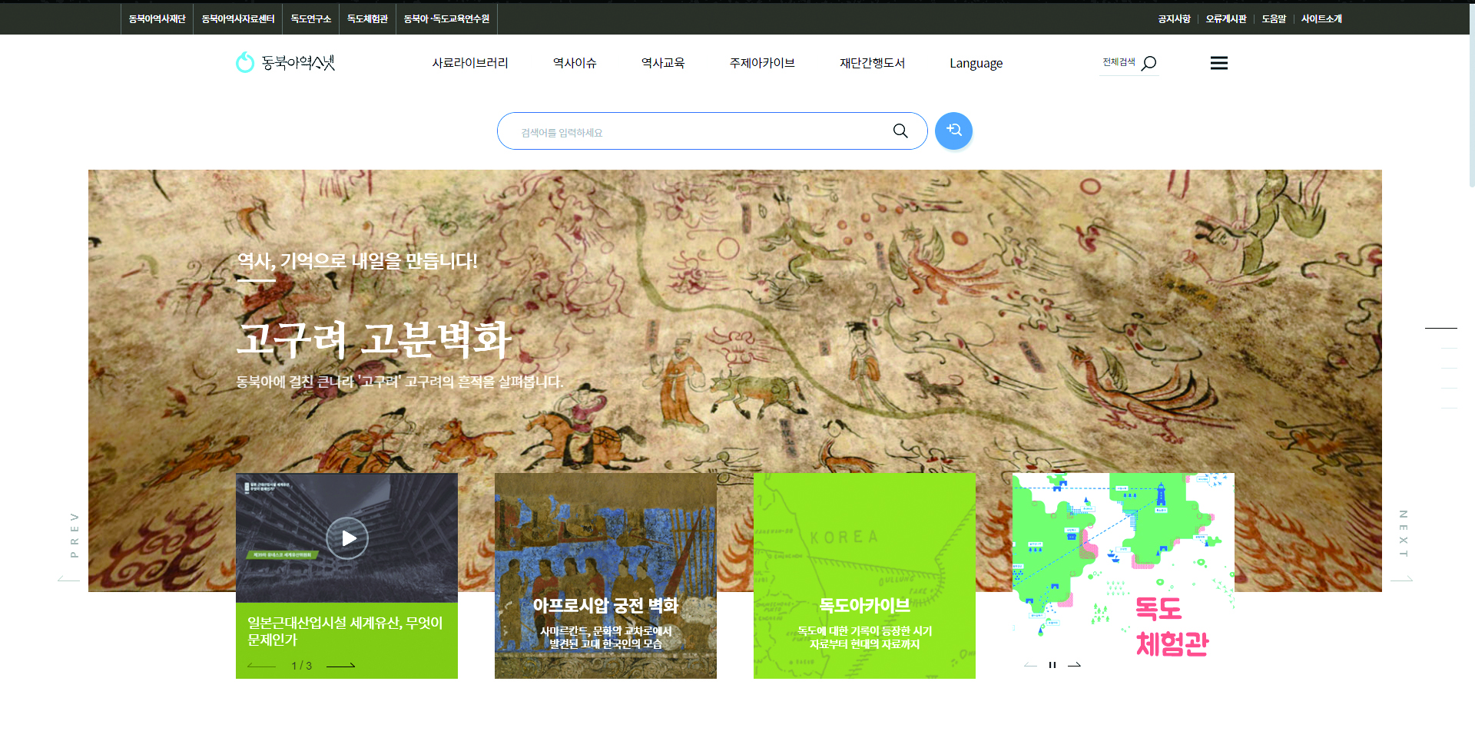1475x731 pixels.
Task: Visit 독도연구소 top link
Action: pos(311,18)
